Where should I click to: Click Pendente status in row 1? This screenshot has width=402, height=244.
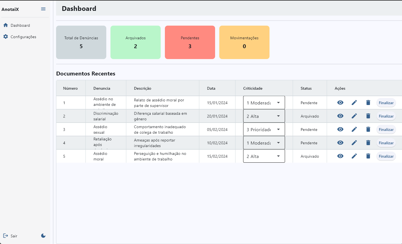pos(309,103)
